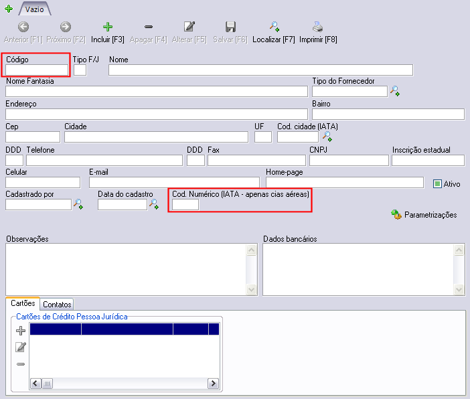Click the Bairro input field
The width and height of the screenshot is (470, 399).
[x=388, y=114]
